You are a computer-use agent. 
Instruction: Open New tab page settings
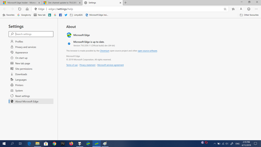[x=31, y=63]
